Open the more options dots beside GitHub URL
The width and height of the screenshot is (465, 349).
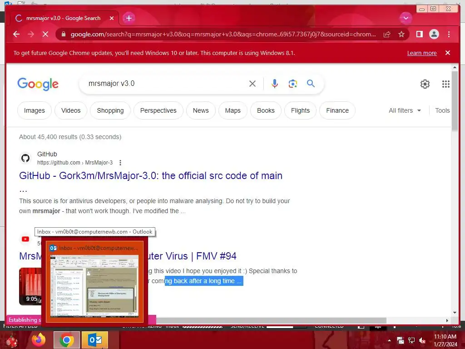[x=120, y=163]
